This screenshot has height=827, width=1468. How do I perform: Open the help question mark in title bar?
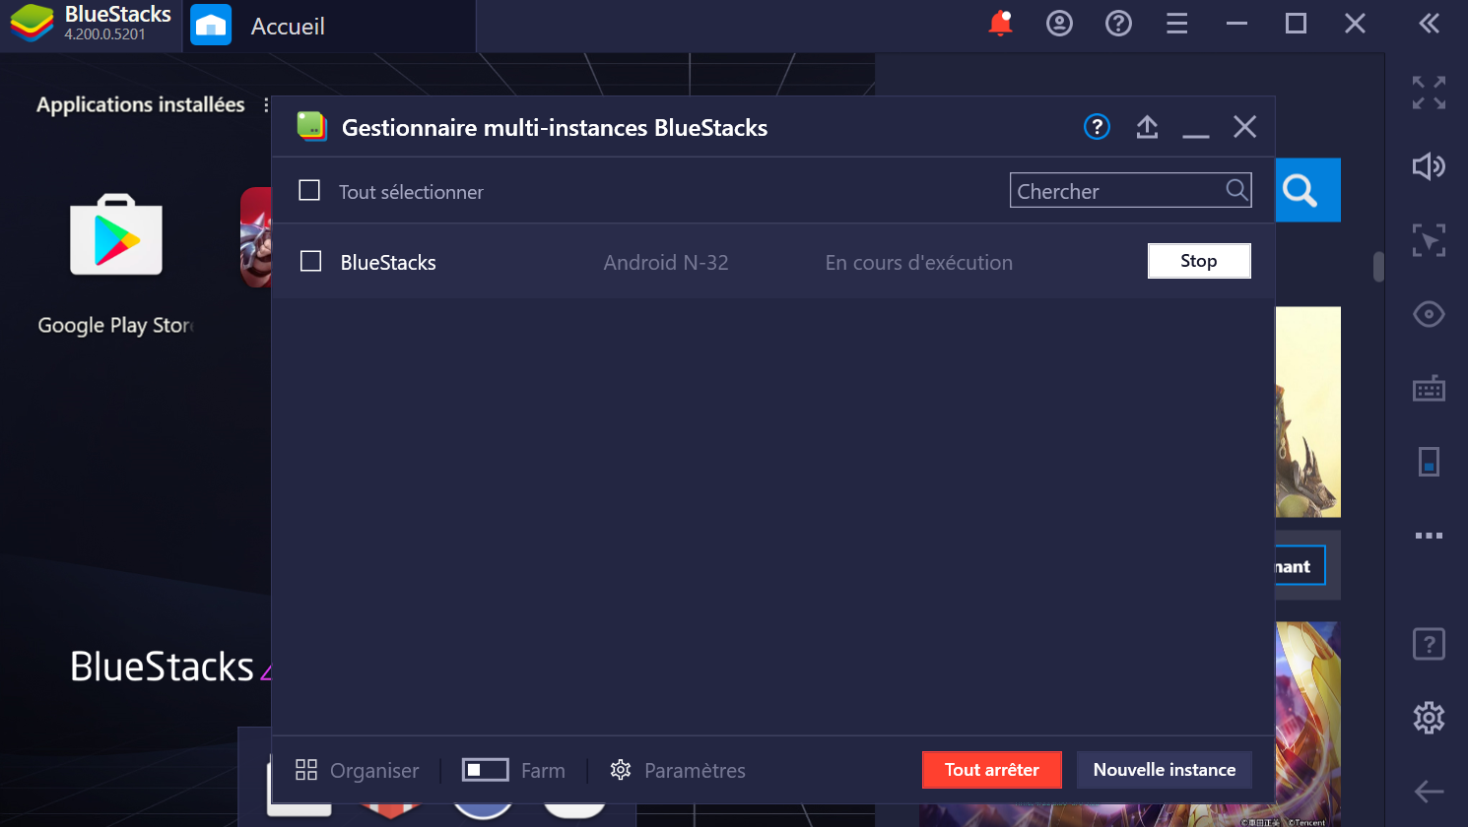(x=1118, y=23)
